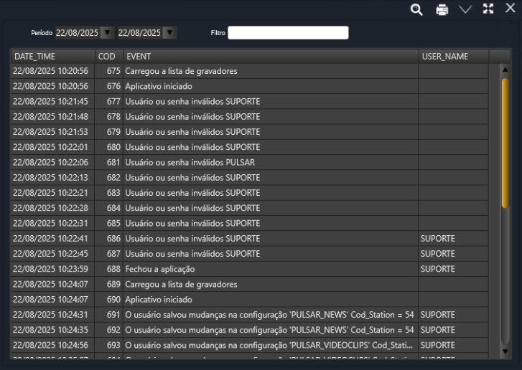Image resolution: width=522 pixels, height=370 pixels.
Task: Click the orange vertical scrollbar thumb
Action: tap(505, 143)
